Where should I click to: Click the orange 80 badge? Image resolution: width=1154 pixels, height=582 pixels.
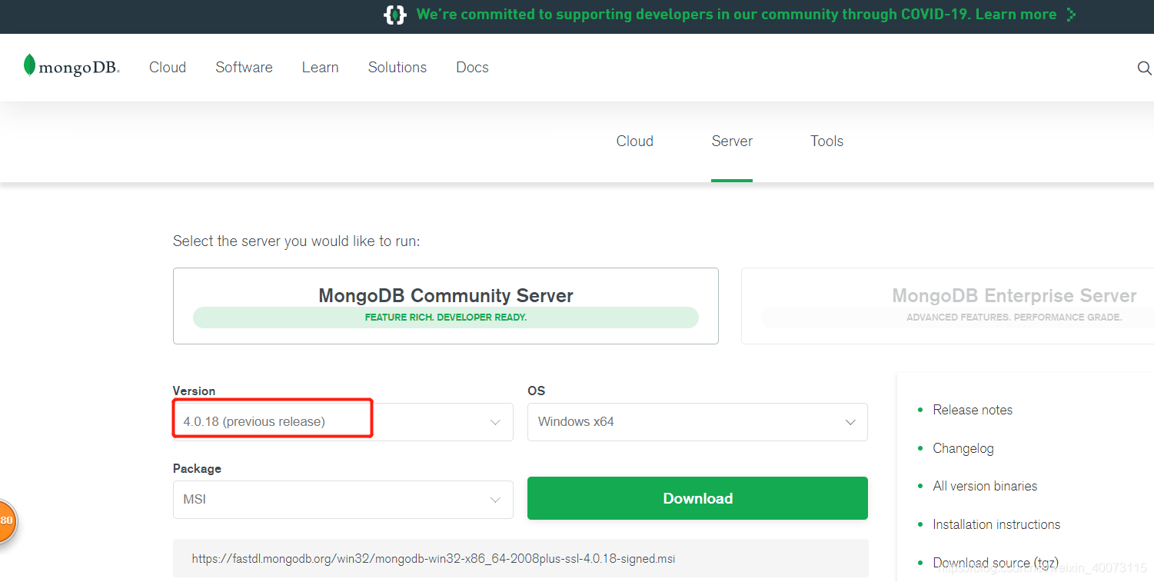(x=5, y=520)
